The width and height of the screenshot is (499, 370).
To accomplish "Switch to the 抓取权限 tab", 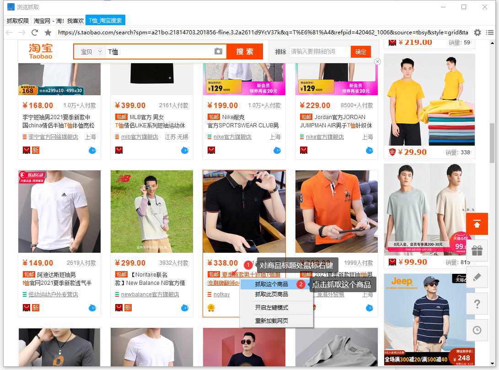I will click(x=18, y=21).
